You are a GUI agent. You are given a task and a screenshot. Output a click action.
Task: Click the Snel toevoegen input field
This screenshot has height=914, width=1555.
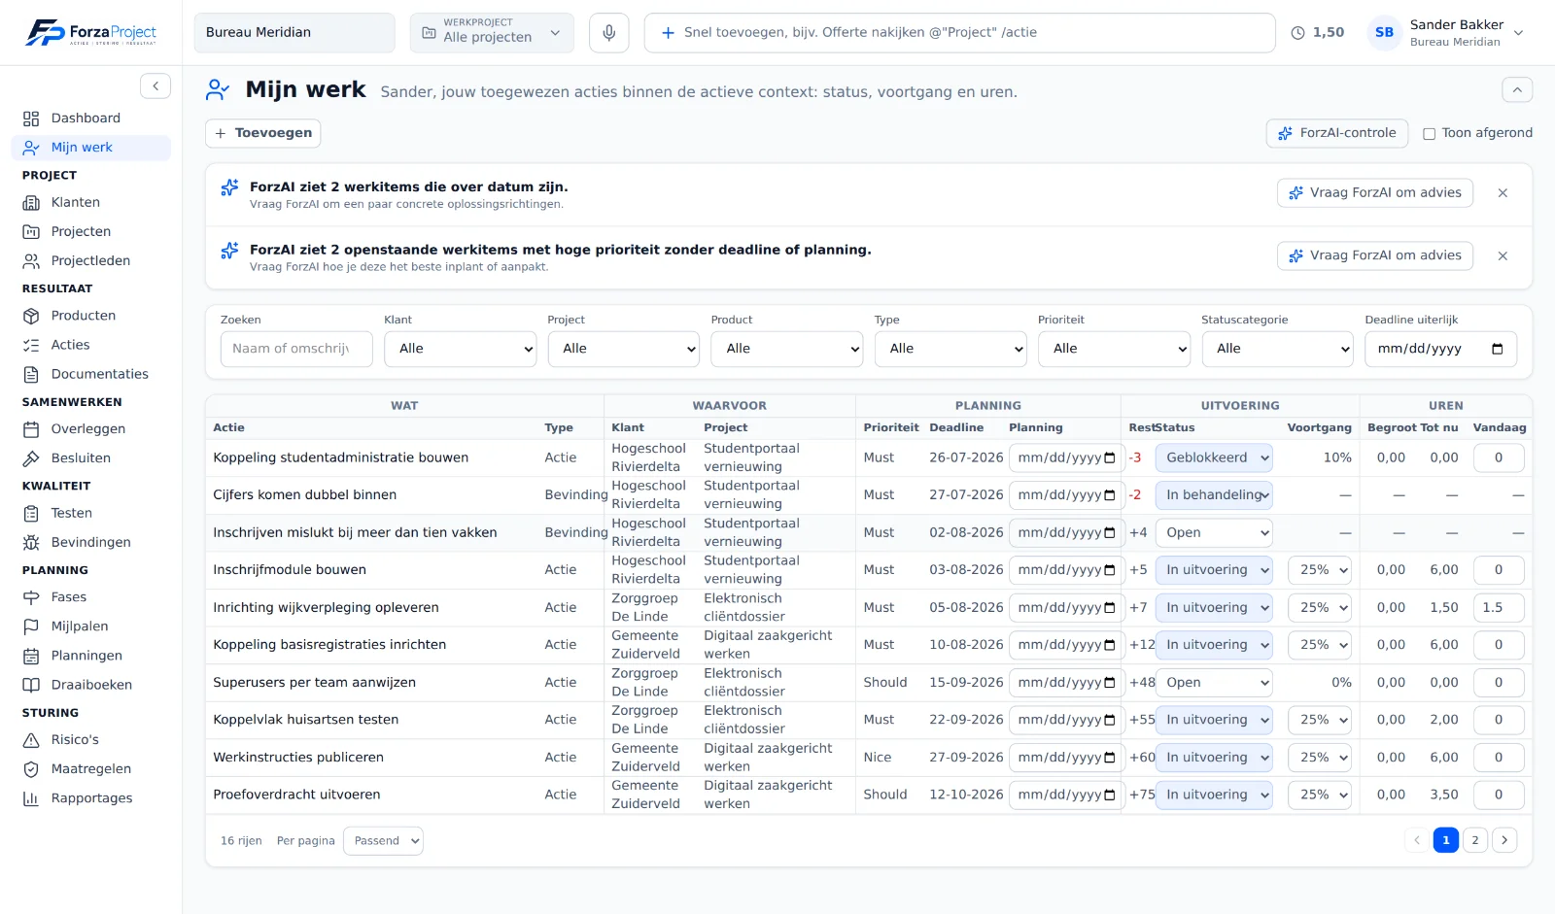(959, 33)
